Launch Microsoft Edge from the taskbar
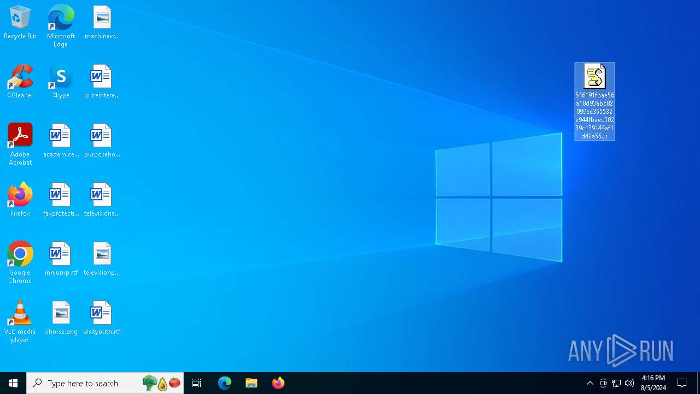Viewport: 700px width, 394px height. 225,383
